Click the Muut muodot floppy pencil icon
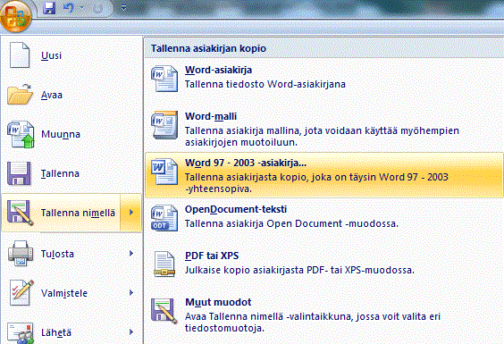 [164, 311]
